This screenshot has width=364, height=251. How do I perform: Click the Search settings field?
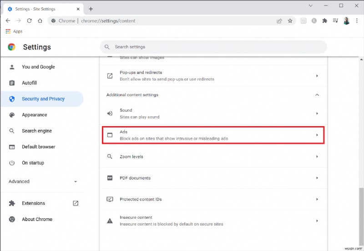coord(213,47)
